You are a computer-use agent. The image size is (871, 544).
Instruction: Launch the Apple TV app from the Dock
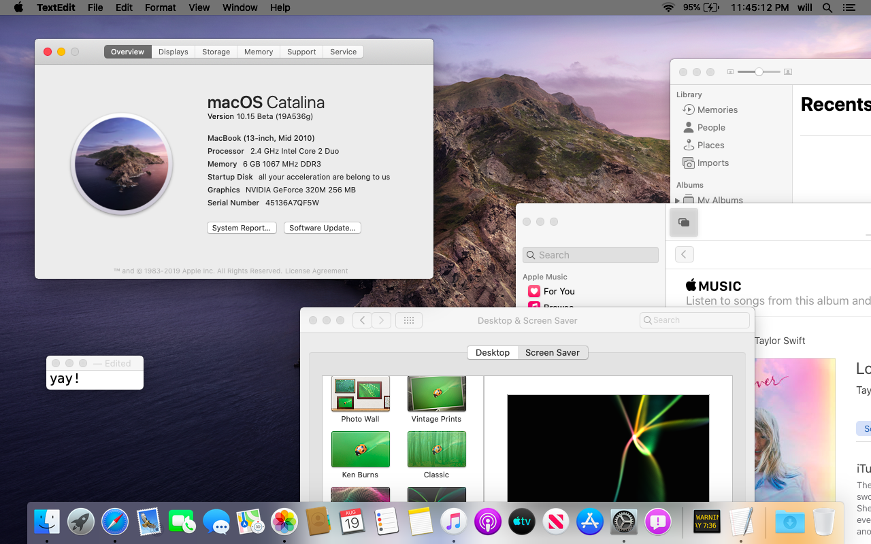522,522
